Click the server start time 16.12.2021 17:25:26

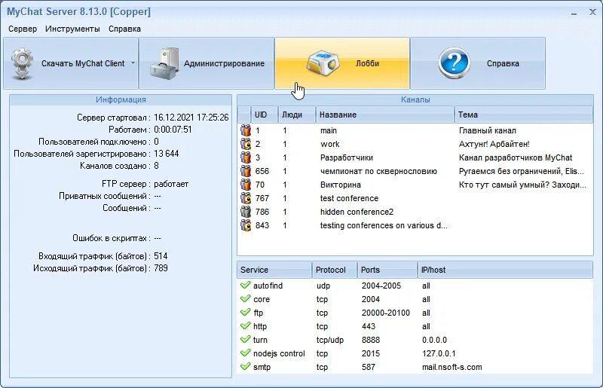[191, 118]
